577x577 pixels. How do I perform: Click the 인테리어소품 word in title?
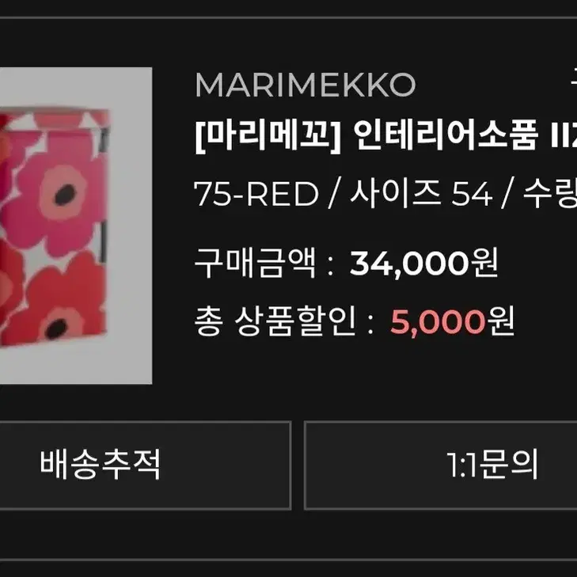(446, 135)
